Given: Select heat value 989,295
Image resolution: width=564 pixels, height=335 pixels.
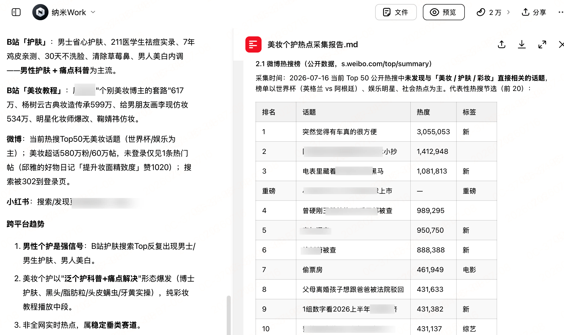Looking at the screenshot, I should tap(430, 210).
